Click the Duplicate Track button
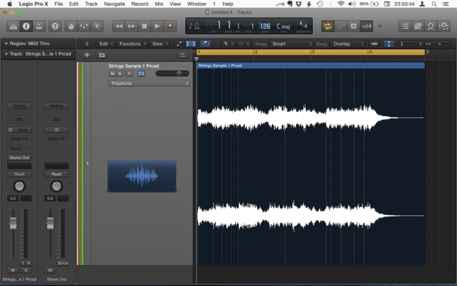The width and height of the screenshot is (457, 286). tap(102, 55)
